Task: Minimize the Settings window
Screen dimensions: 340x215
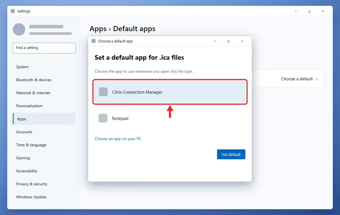Action: [296, 11]
